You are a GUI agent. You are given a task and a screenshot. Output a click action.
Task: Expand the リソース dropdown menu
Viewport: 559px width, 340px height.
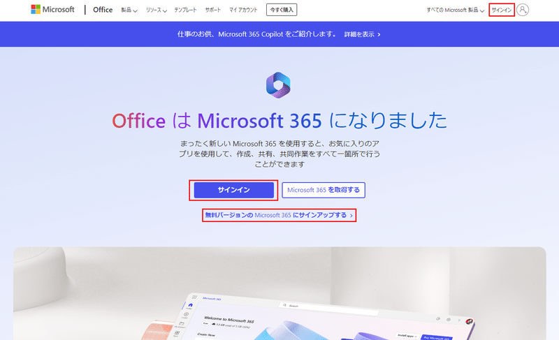pos(156,10)
